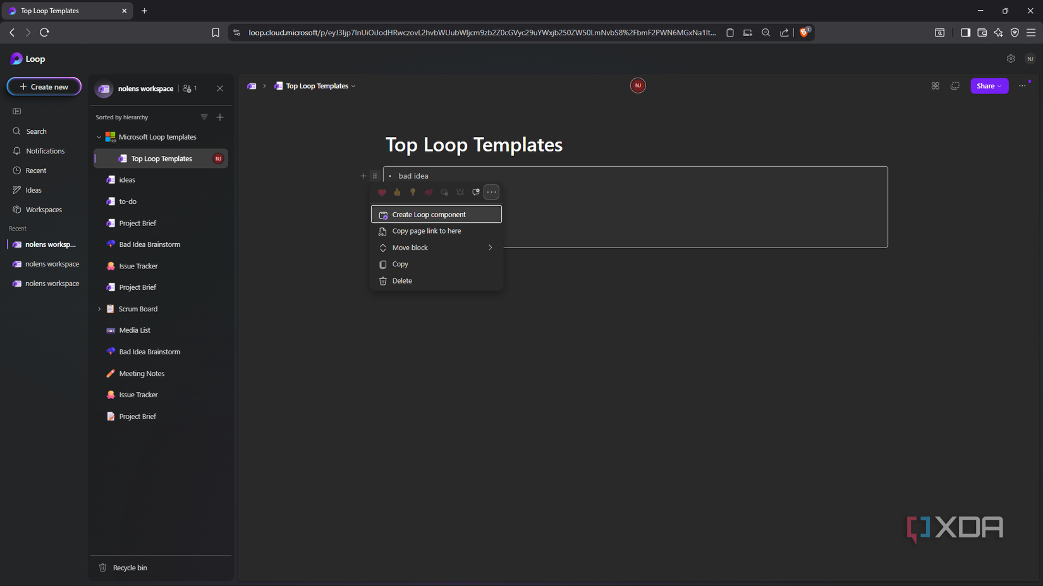Open the Ideas section in the sidebar

pyautogui.click(x=32, y=189)
